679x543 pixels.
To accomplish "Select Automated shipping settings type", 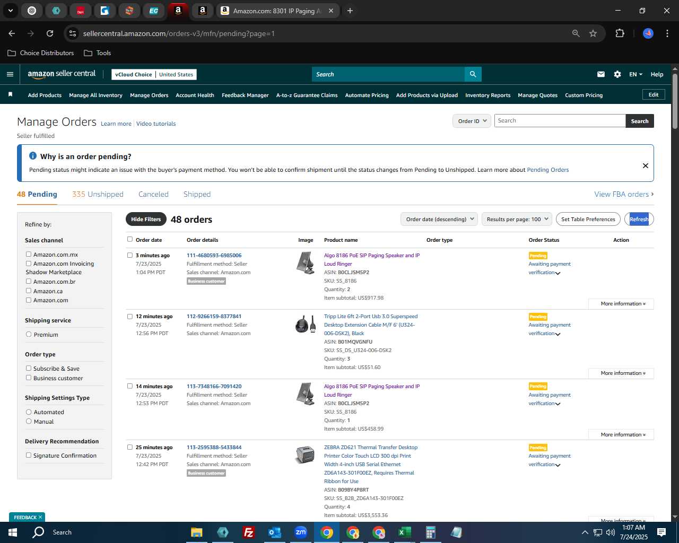I will pos(29,412).
